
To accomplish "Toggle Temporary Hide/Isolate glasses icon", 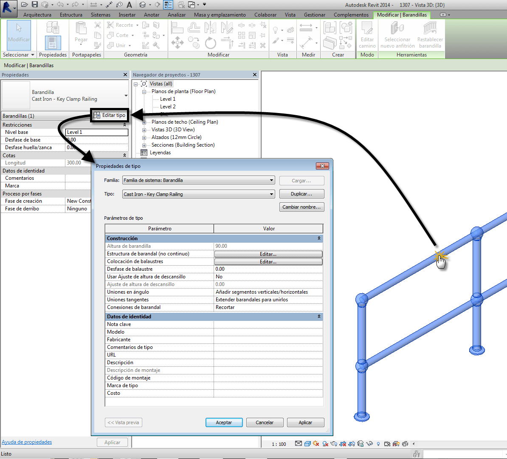I will point(369,444).
